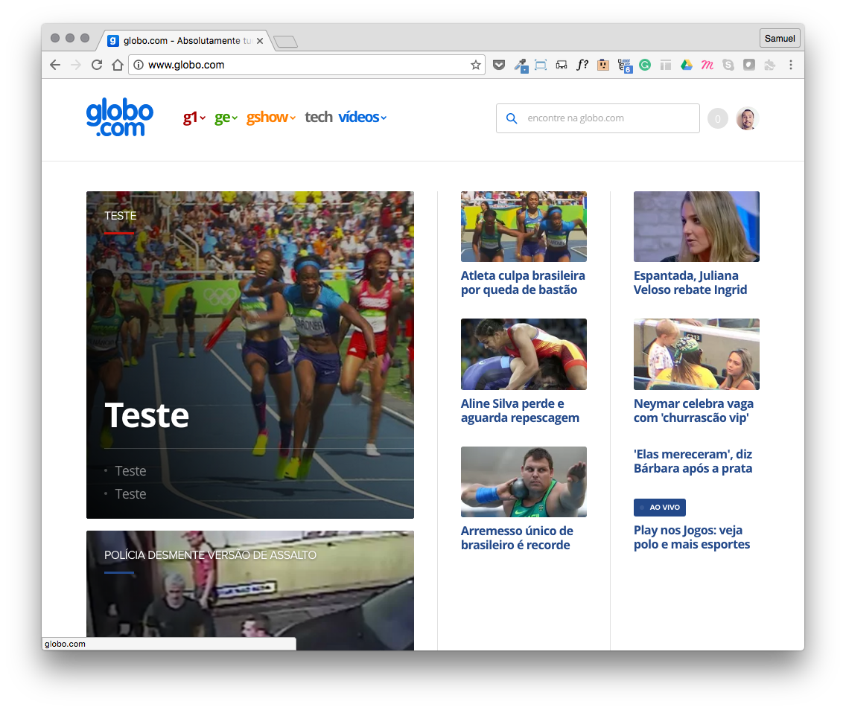The image size is (846, 710).
Task: Open the Chrome three-dot menu
Action: 791,65
